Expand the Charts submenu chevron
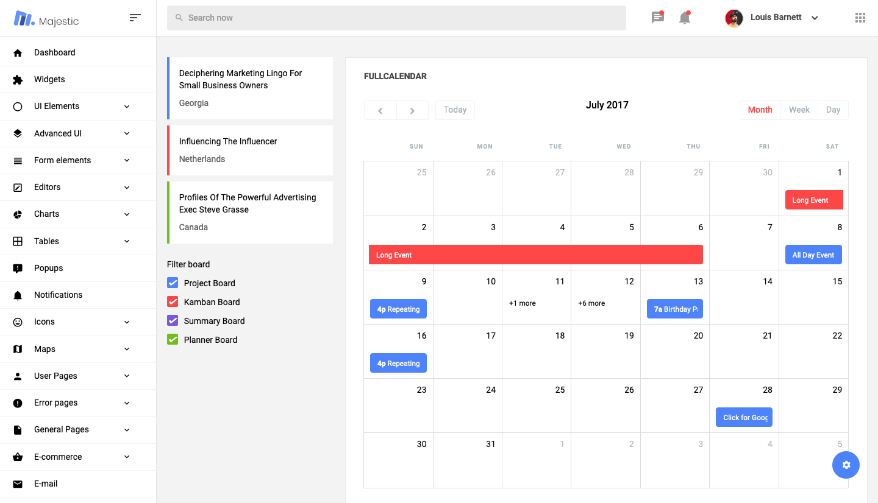The image size is (878, 503). point(127,214)
